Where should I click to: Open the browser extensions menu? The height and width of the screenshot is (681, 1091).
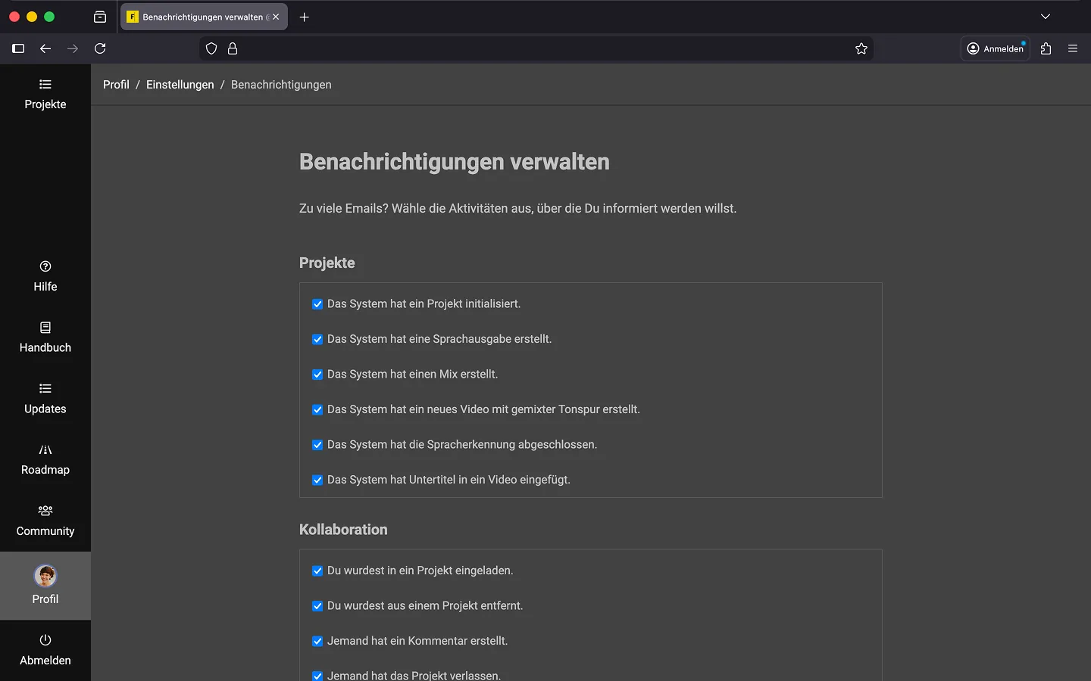click(x=1046, y=48)
